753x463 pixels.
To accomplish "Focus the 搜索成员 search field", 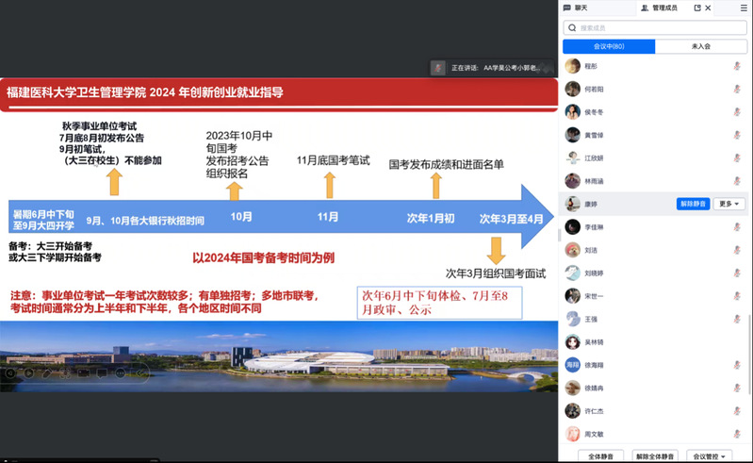I will (x=655, y=27).
